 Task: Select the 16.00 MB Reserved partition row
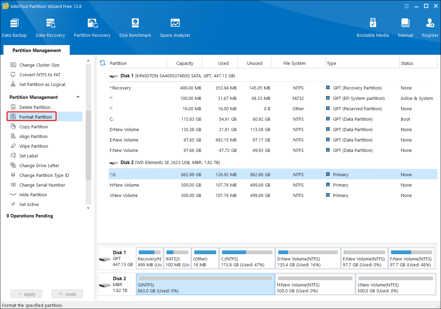(x=273, y=109)
